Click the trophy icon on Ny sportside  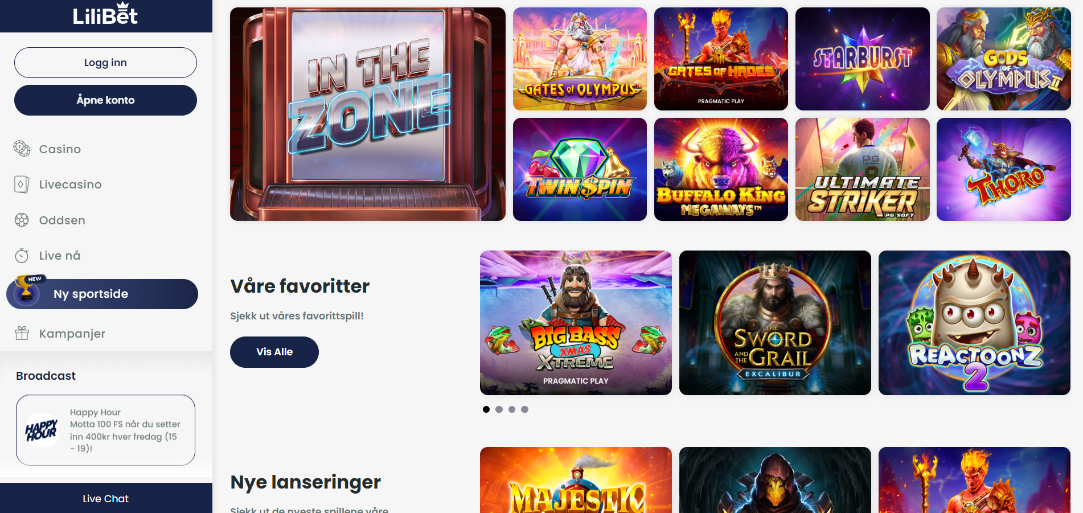point(26,290)
